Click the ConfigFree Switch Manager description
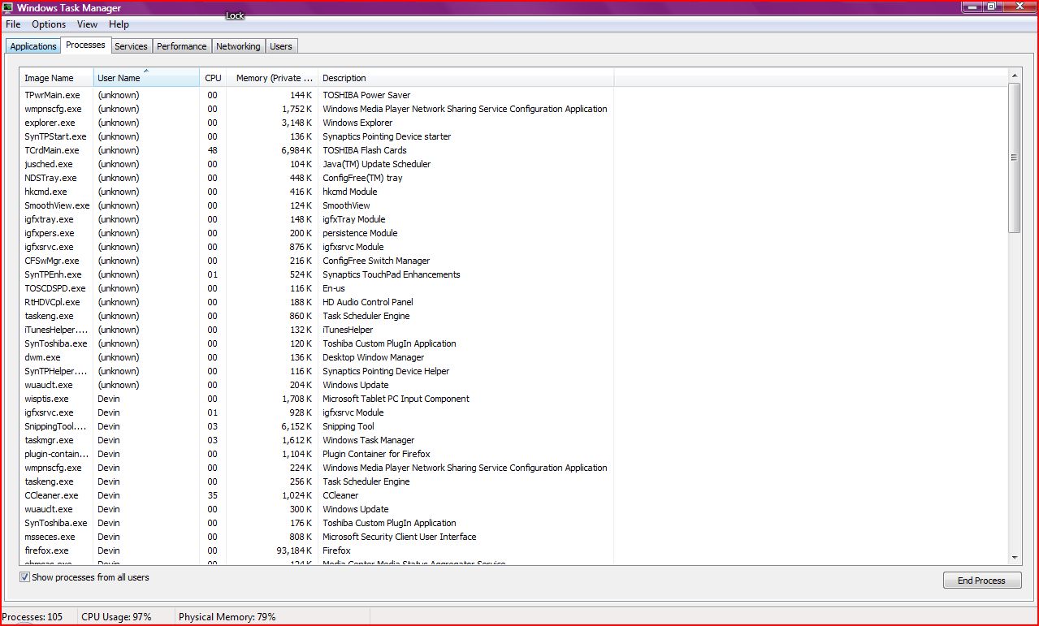1039x626 pixels. 376,261
